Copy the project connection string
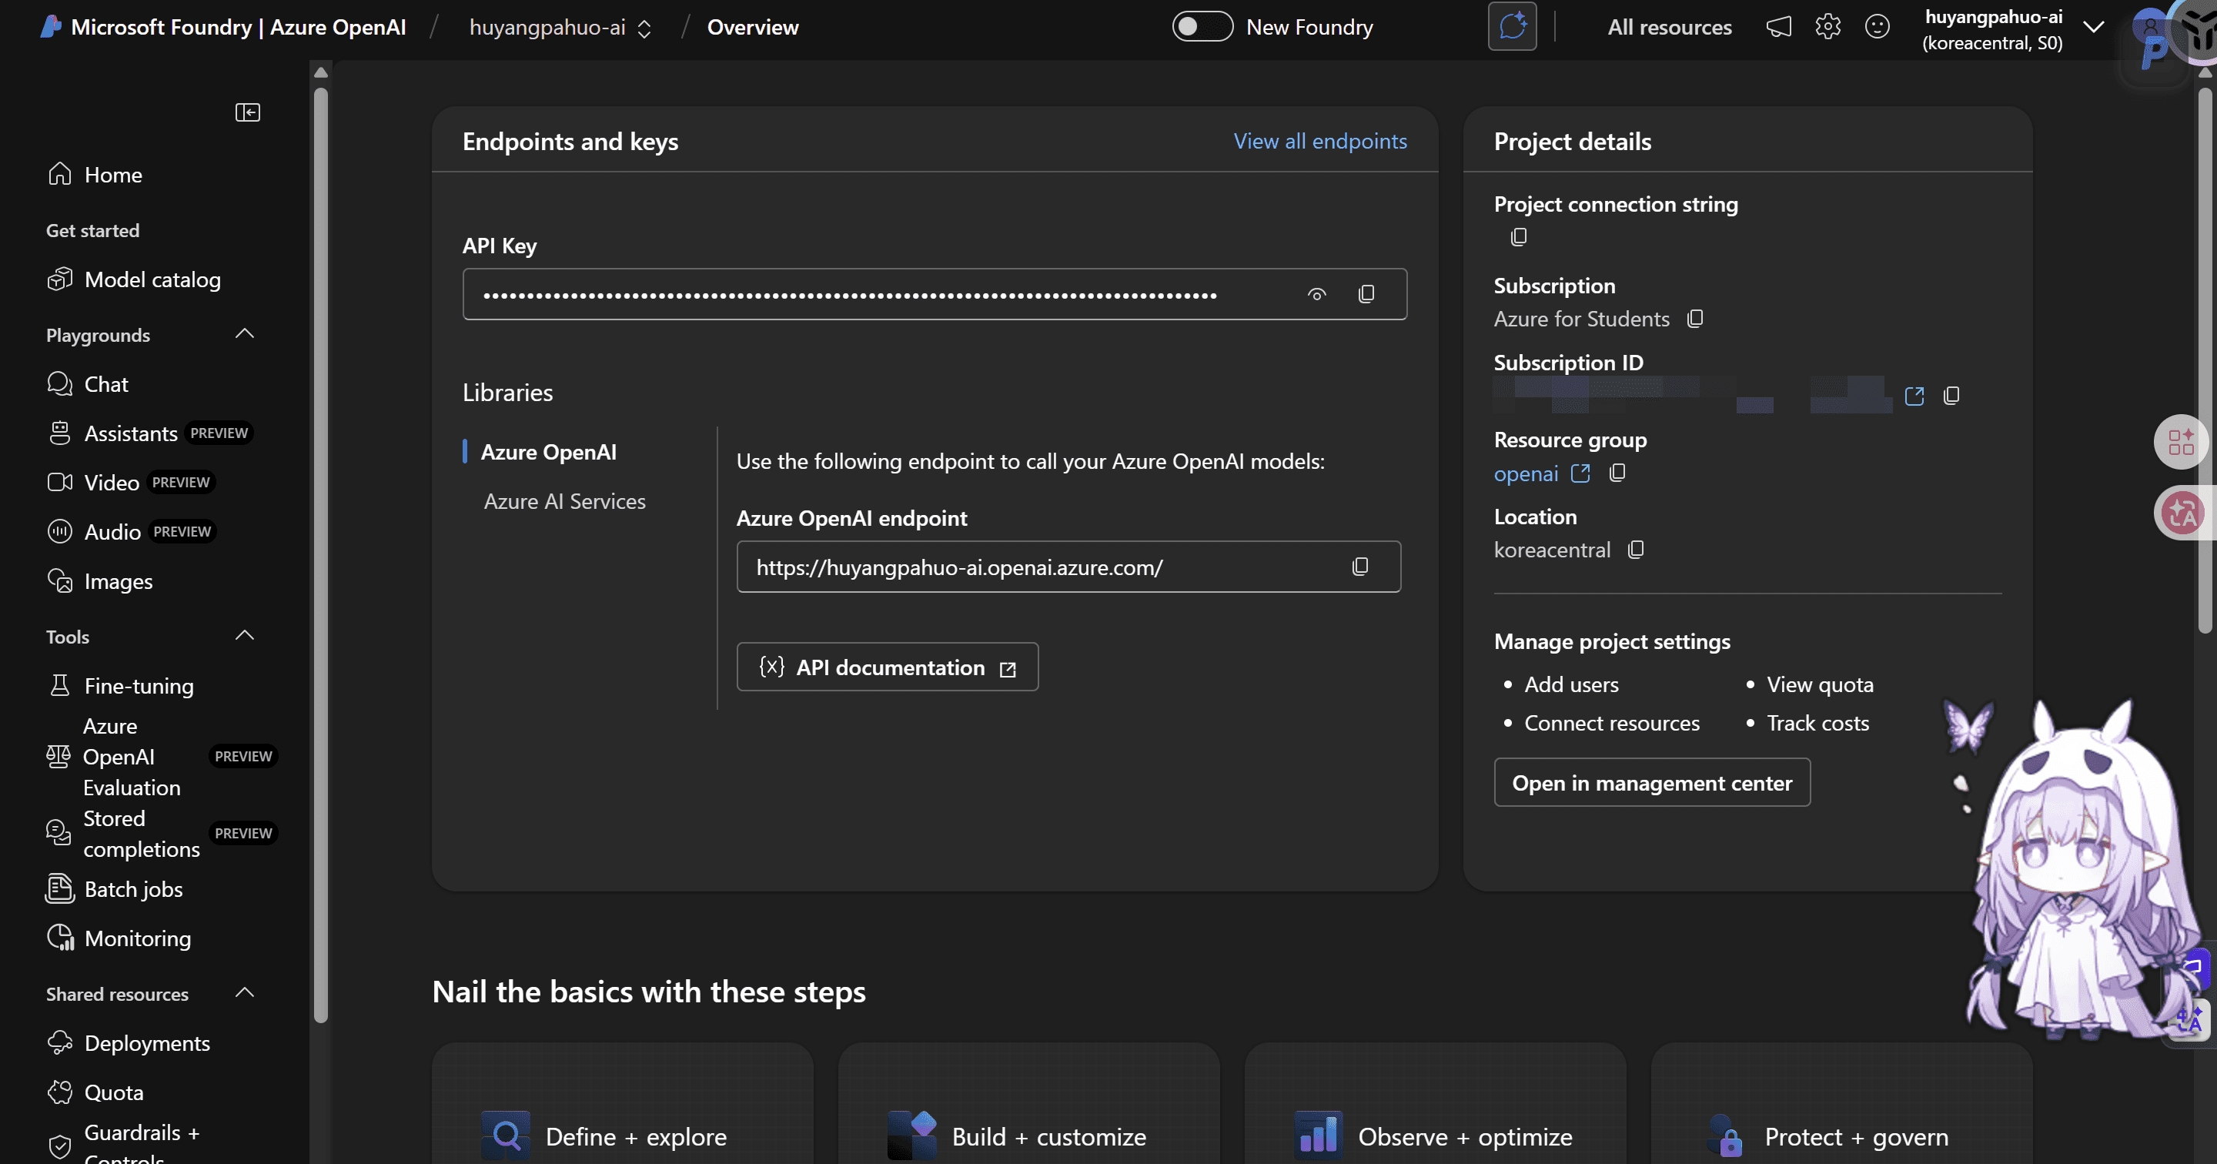This screenshot has width=2217, height=1164. click(x=1519, y=237)
